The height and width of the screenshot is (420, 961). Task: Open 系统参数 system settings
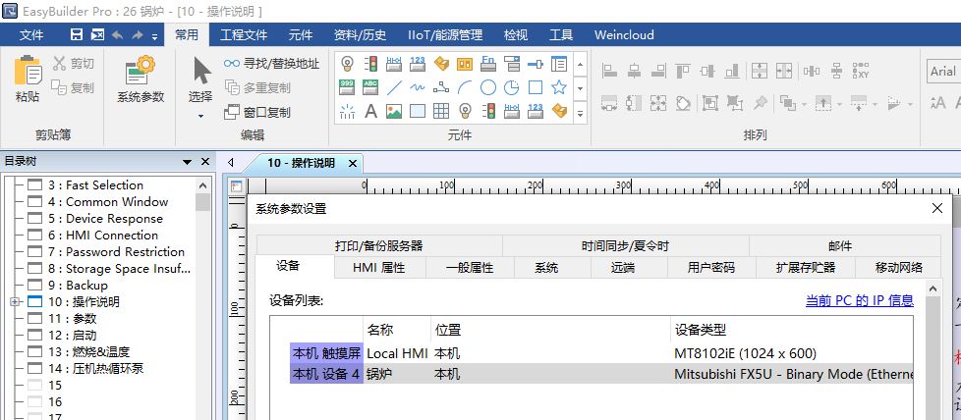click(x=141, y=79)
